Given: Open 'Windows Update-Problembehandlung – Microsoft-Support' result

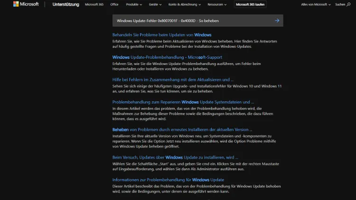Looking at the screenshot, I should (167, 57).
